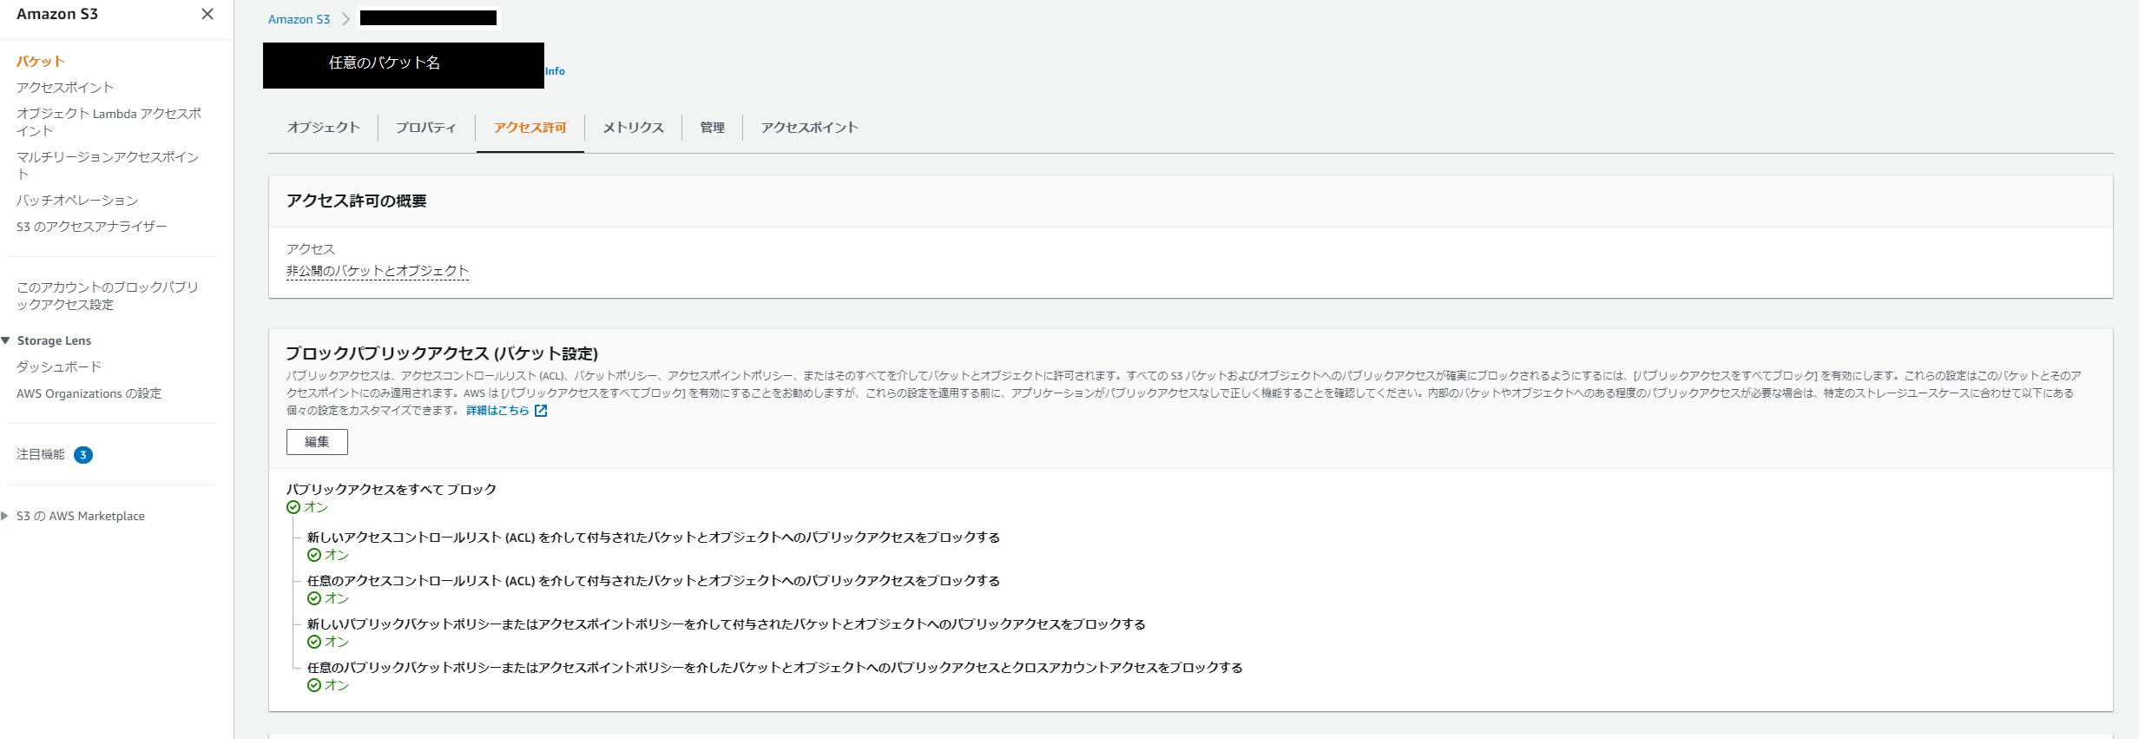Switch to the オブジェクト tab
Viewport: 2139px width, 739px height.
pos(323,128)
